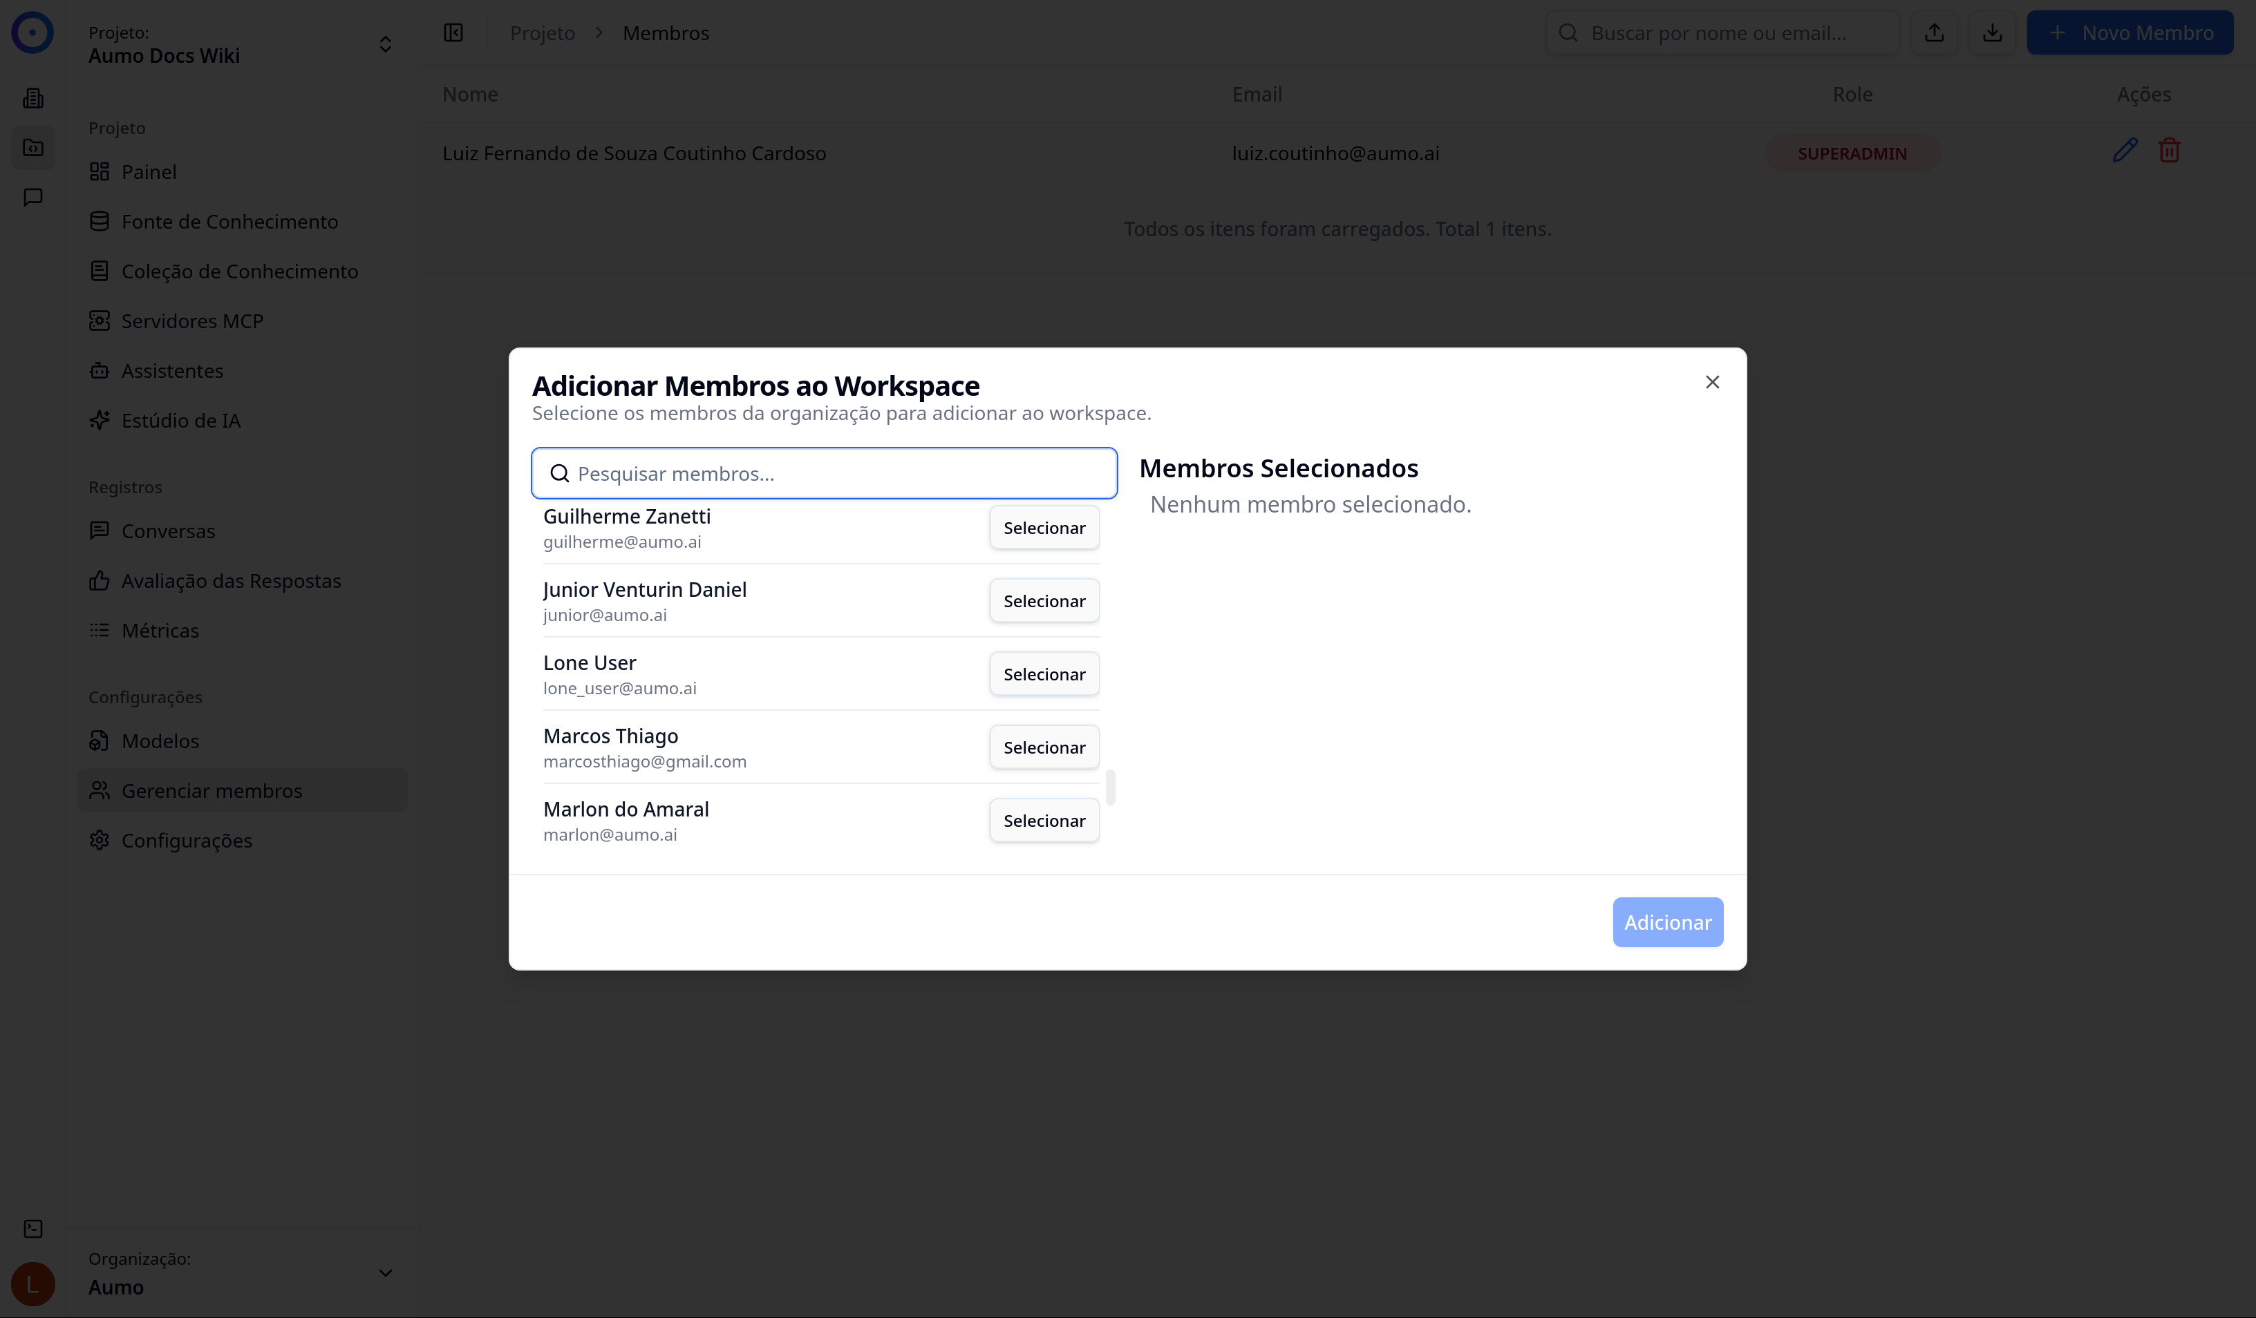Click the upload icon in top bar
2256x1318 pixels.
(1935, 33)
